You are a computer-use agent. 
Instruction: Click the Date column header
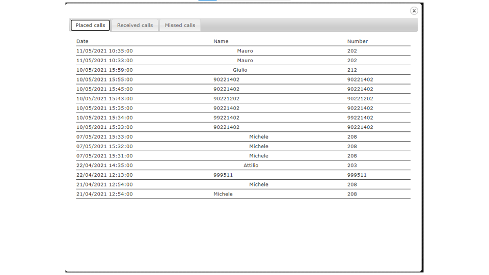[83, 41]
